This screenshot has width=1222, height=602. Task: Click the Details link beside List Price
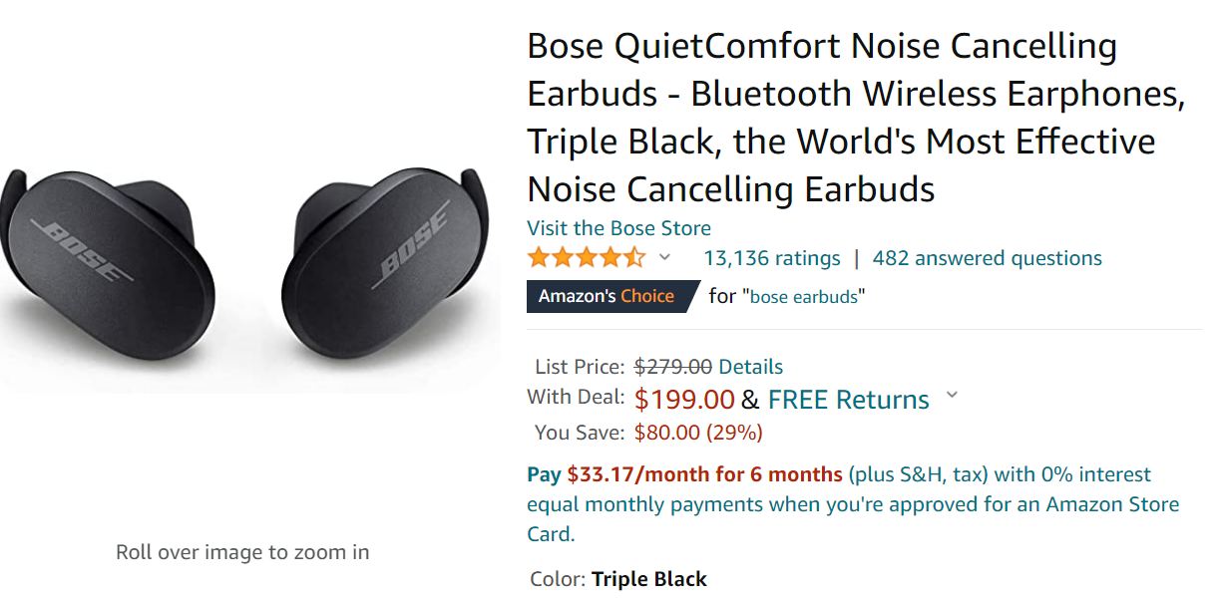click(x=749, y=367)
